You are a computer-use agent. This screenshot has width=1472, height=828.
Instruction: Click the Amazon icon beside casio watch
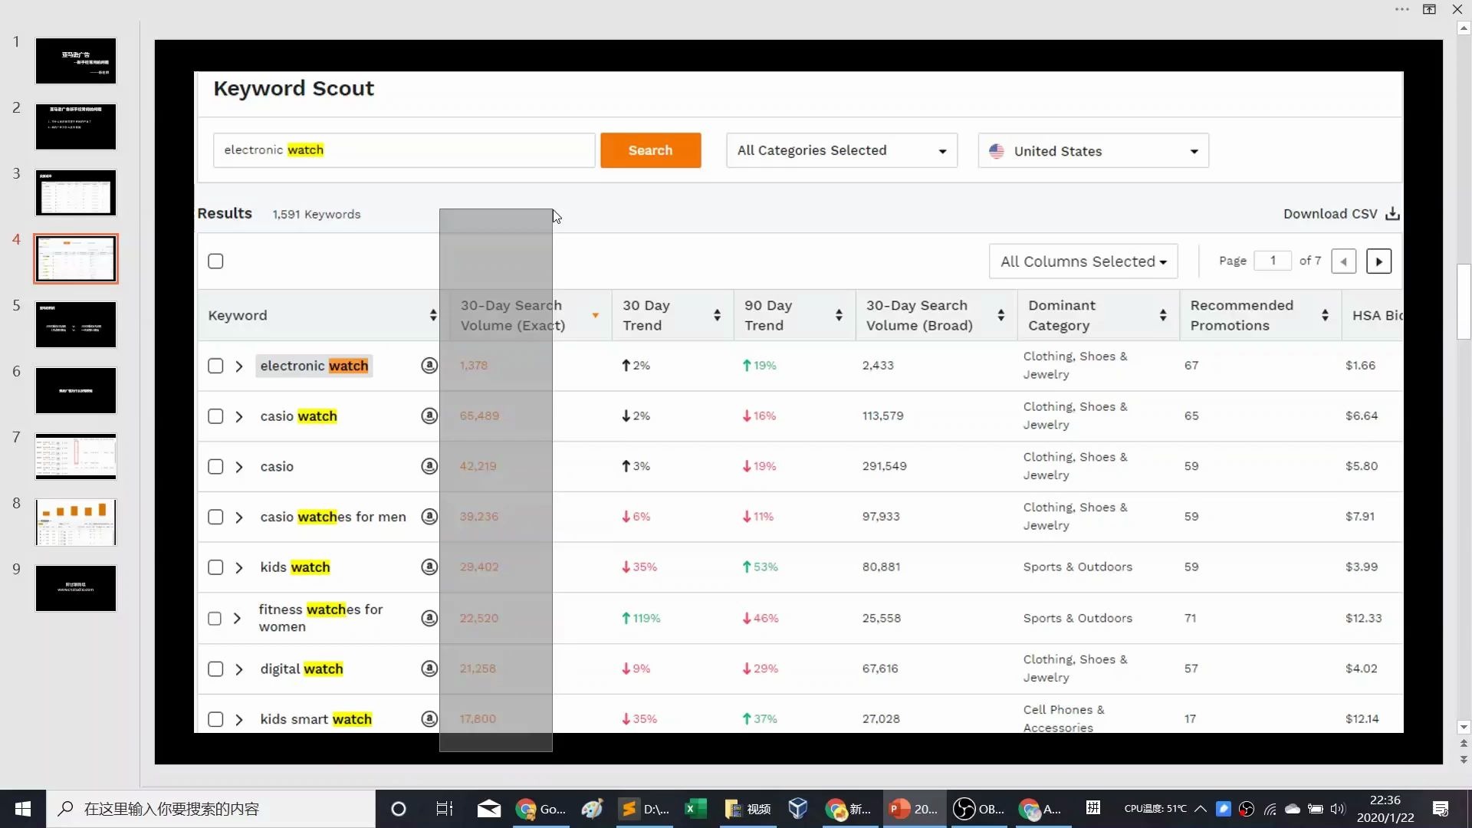(x=429, y=416)
